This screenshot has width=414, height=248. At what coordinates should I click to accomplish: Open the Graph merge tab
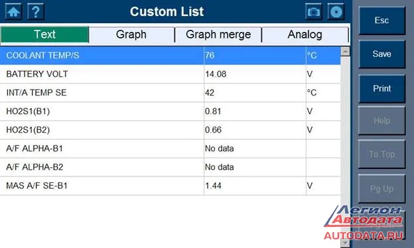pos(218,34)
